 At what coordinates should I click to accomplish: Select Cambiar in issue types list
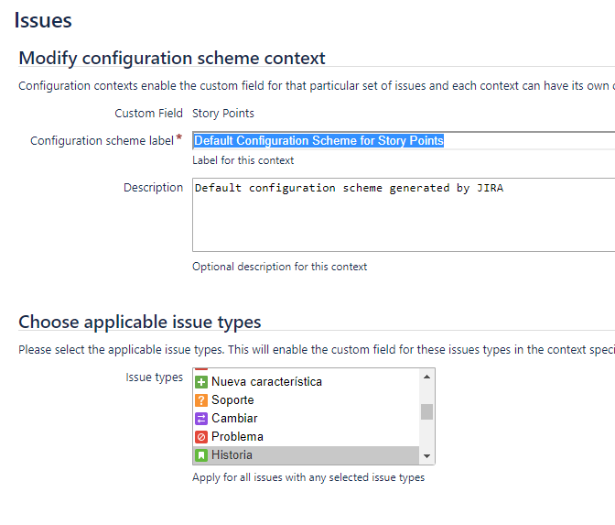307,419
